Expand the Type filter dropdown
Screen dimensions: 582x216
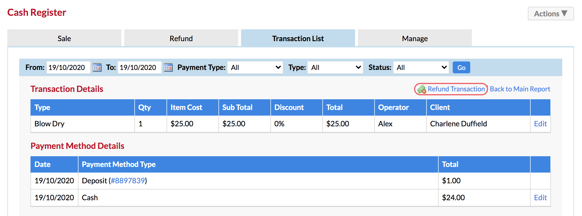point(335,67)
